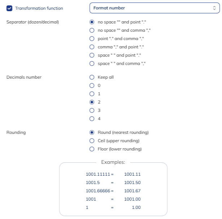
Task: Select Floor lower rounding option
Action: coord(92,149)
